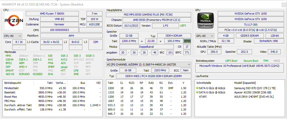Viewport: 287px width, 119px height.
Task: Click the 7 nm process field
Action: (x=94, y=14)
